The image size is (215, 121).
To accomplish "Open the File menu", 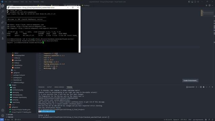I will pyautogui.click(x=6, y=2).
